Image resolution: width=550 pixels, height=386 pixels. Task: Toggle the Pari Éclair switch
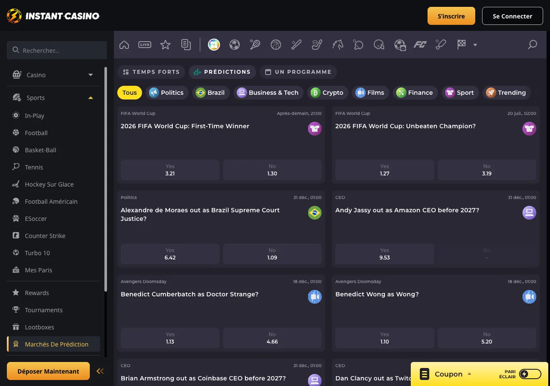(x=530, y=374)
